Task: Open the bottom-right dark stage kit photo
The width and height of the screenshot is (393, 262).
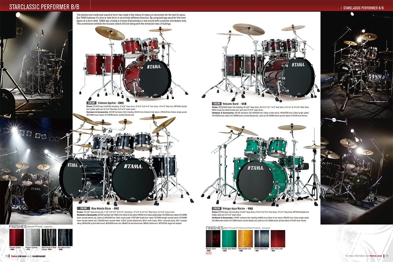Action: pyautogui.click(x=357, y=171)
